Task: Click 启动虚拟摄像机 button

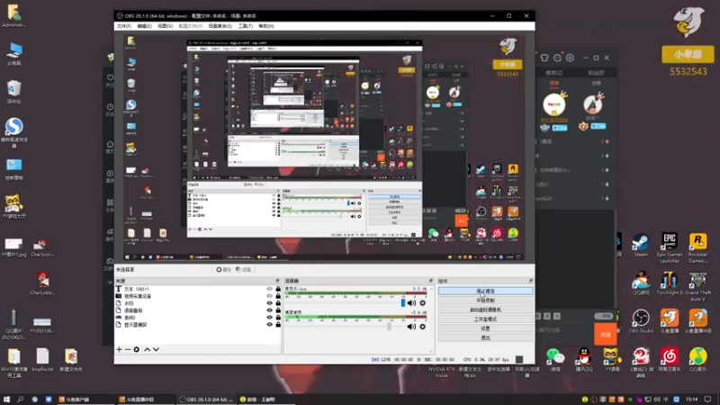Action: coord(485,310)
